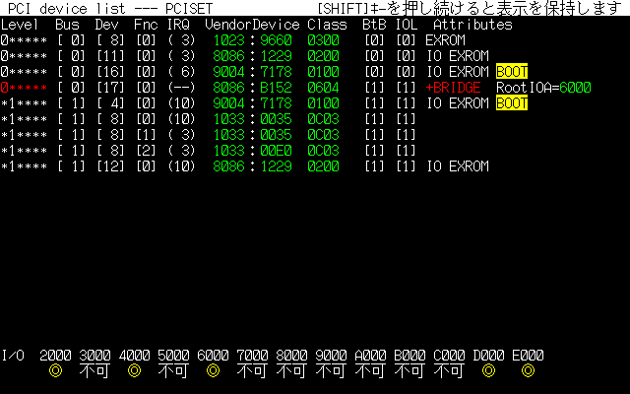Select the yellow BOOT tag on bus 0 device 16

click(x=512, y=72)
